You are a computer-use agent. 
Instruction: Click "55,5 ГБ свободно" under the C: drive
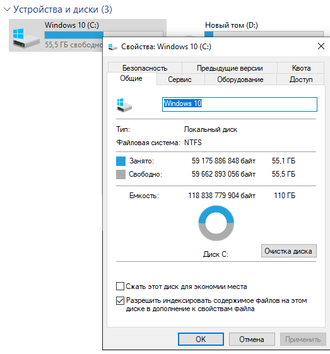74,45
